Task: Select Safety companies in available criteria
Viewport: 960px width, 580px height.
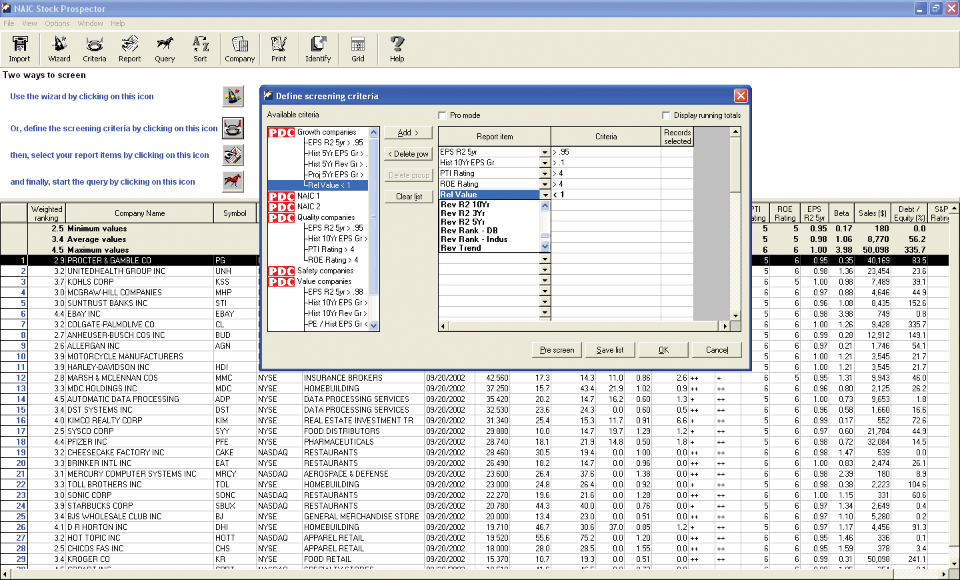Action: click(325, 271)
